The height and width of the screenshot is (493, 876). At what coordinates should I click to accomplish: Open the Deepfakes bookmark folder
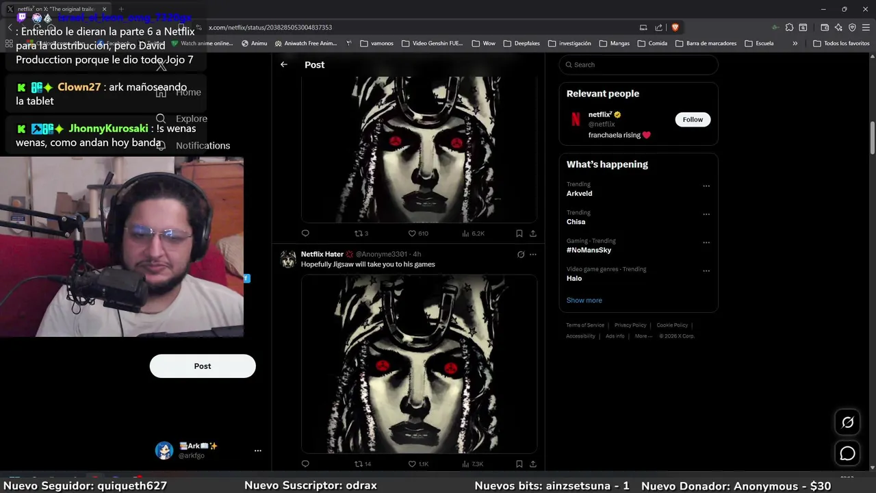pyautogui.click(x=521, y=43)
